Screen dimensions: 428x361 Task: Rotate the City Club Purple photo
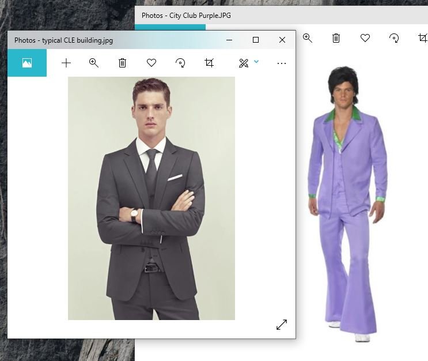point(394,38)
